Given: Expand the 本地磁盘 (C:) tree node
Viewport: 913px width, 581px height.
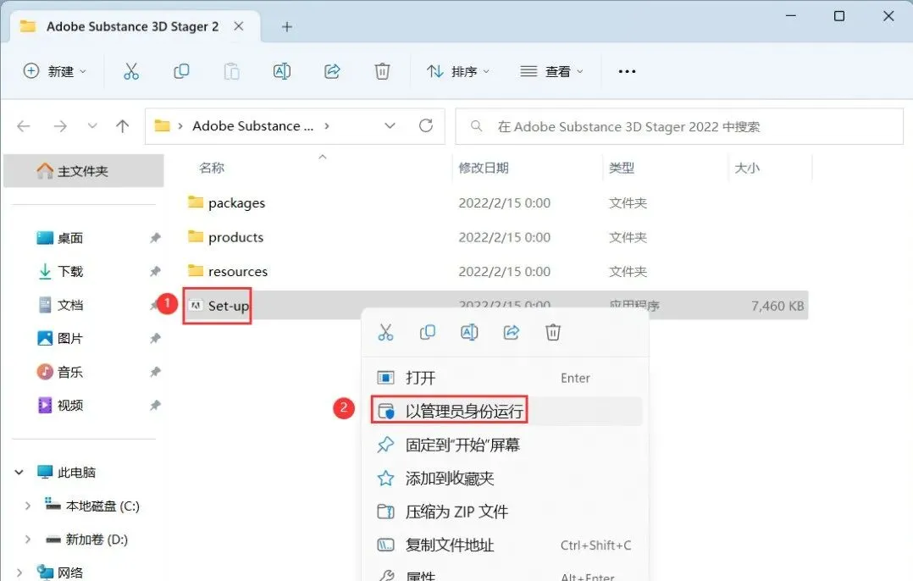Looking at the screenshot, I should click(x=27, y=506).
